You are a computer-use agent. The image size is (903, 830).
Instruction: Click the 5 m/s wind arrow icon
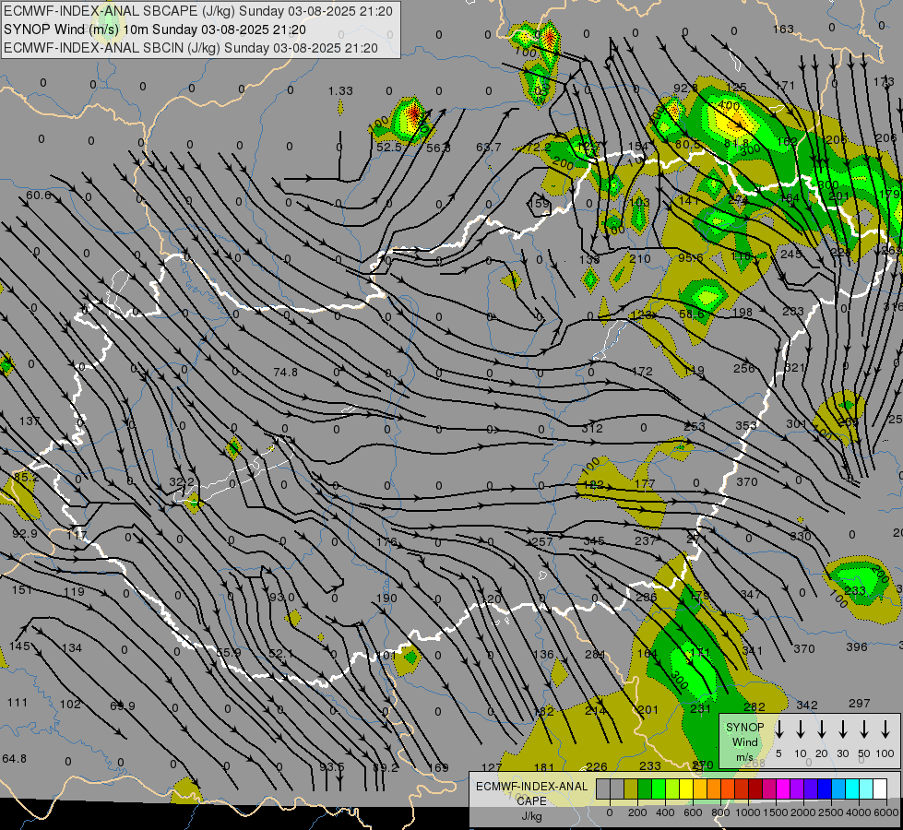tap(779, 729)
